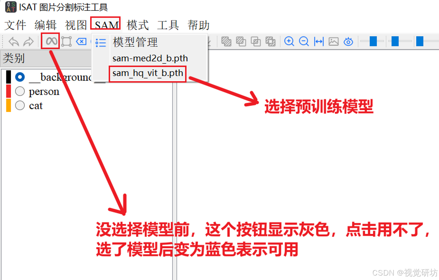Select the person category radio button

pos(20,91)
